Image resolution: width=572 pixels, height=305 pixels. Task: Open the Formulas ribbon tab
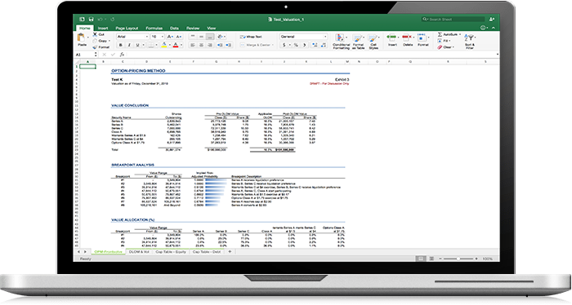[154, 28]
